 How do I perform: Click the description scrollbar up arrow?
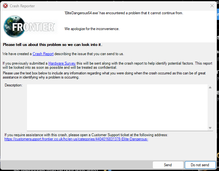[210, 87]
